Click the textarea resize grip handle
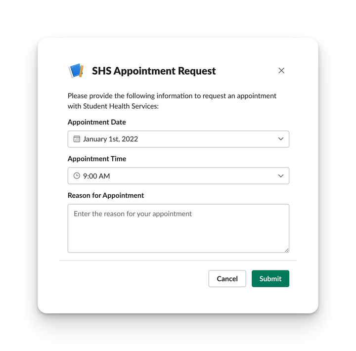 click(x=286, y=250)
